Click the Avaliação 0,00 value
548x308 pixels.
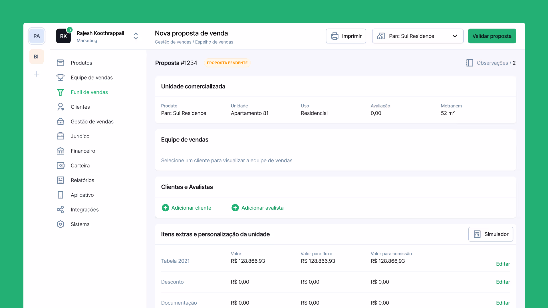(376, 113)
